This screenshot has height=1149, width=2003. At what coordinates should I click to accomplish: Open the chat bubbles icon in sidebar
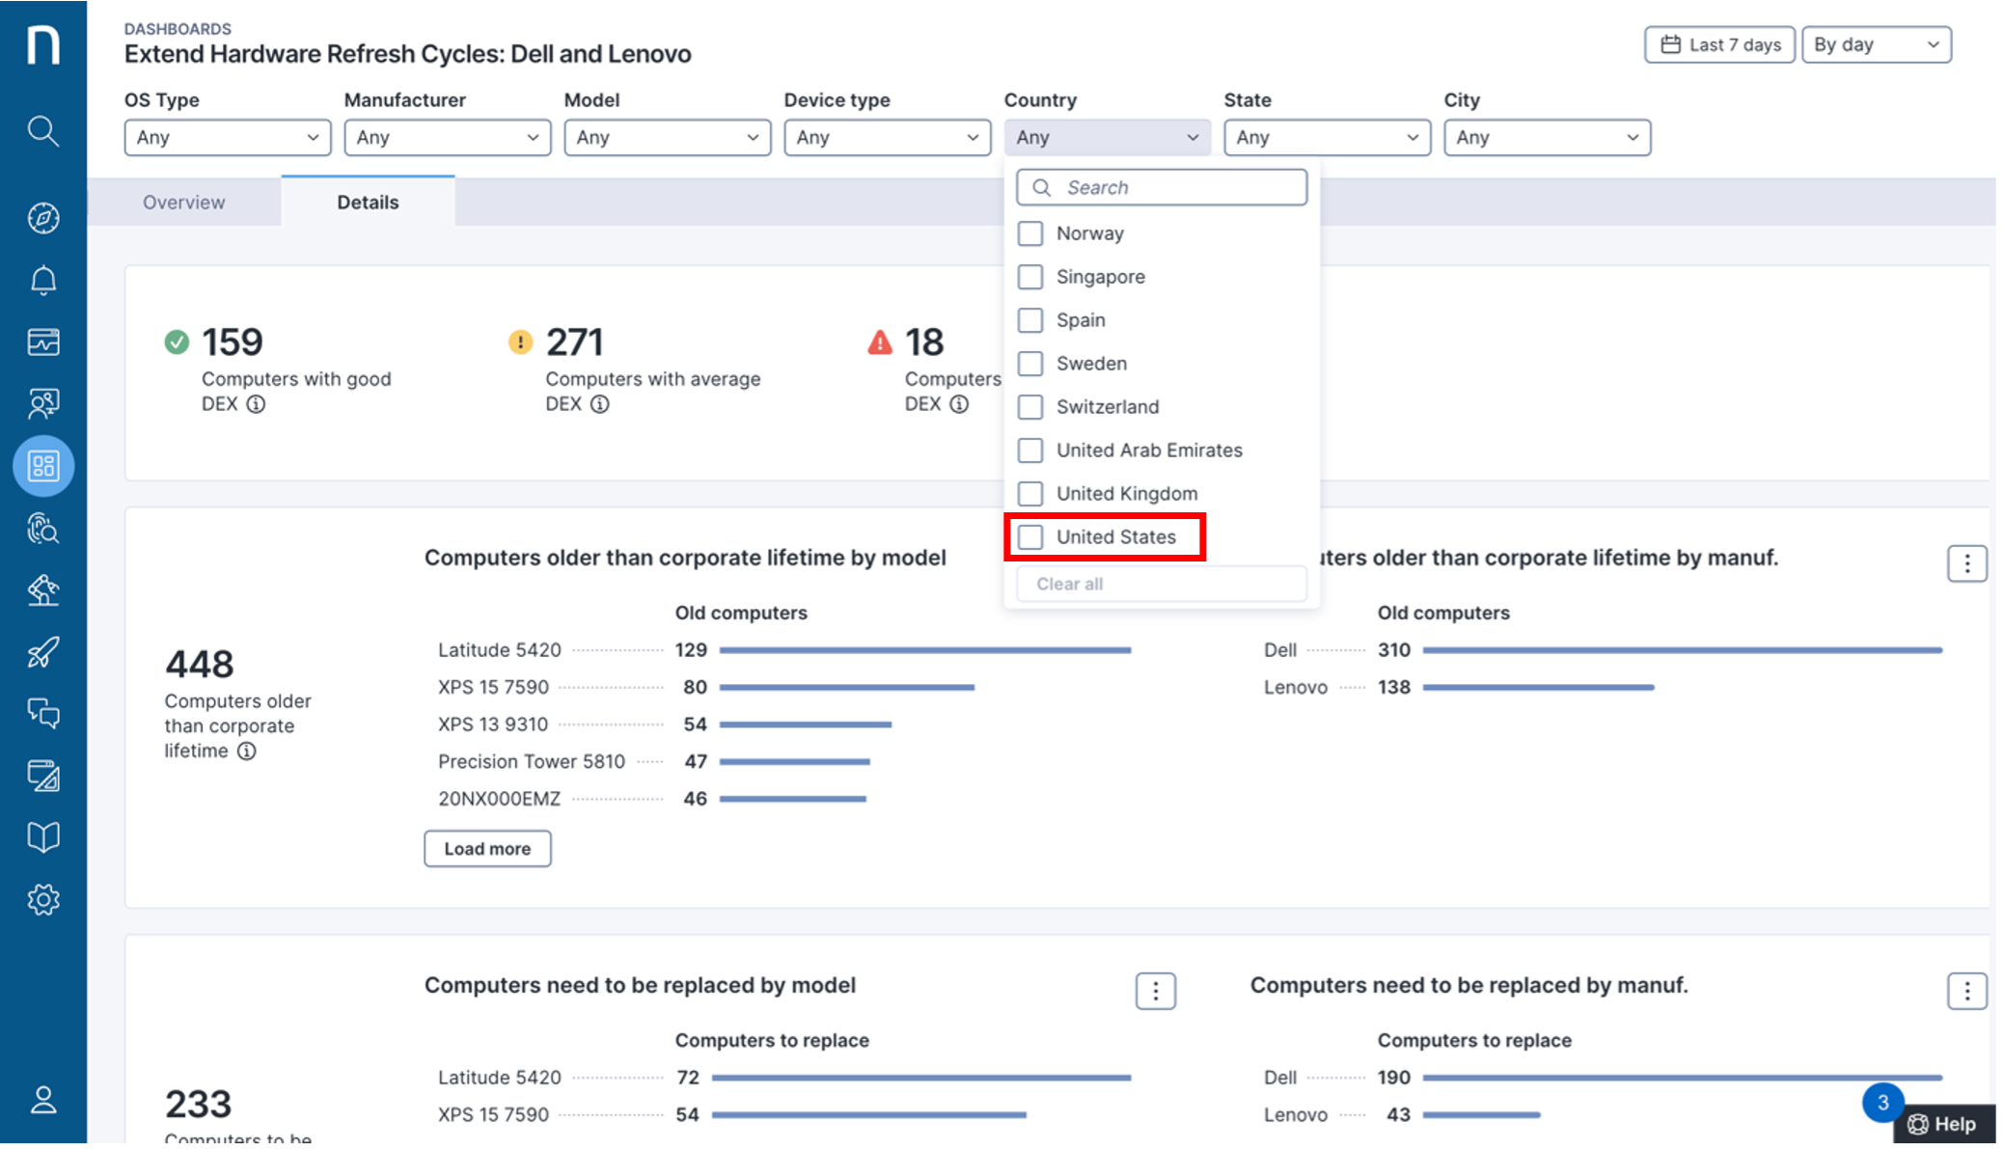click(42, 714)
